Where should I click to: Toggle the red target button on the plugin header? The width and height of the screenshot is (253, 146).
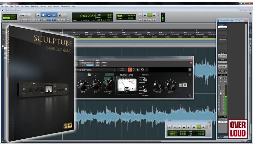coord(191,63)
